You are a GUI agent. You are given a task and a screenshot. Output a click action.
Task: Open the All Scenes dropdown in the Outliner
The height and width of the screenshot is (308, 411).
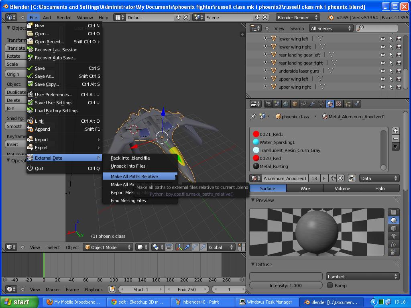(x=331, y=28)
